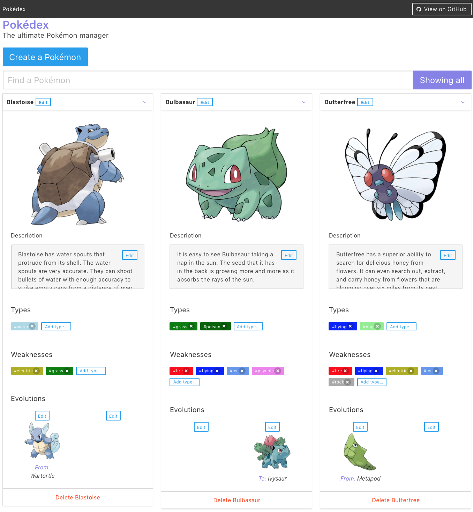This screenshot has width=473, height=512.
Task: Toggle the Showing all filter button
Action: [442, 80]
